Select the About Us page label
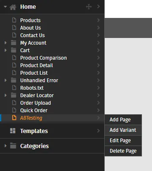Image resolution: width=152 pixels, height=171 pixels. pyautogui.click(x=31, y=28)
